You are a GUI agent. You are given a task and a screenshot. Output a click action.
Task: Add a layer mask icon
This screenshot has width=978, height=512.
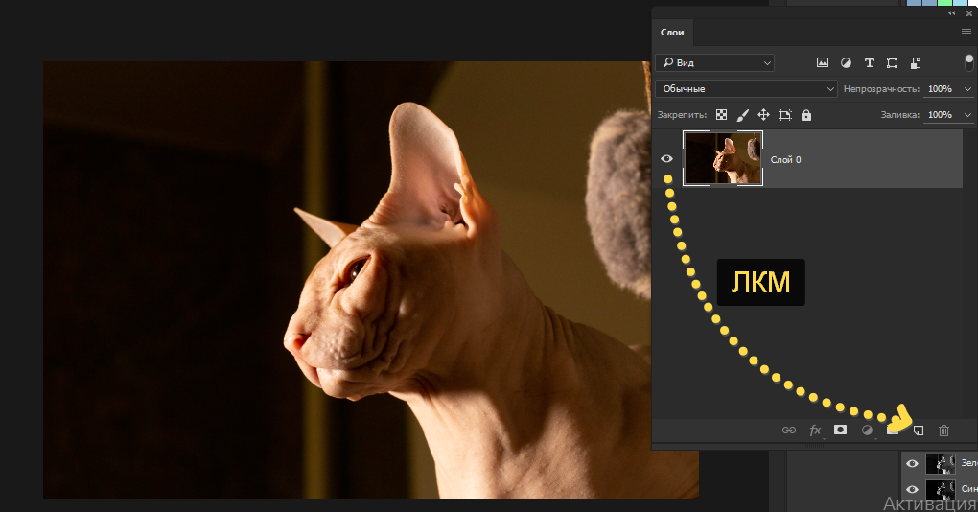click(840, 430)
